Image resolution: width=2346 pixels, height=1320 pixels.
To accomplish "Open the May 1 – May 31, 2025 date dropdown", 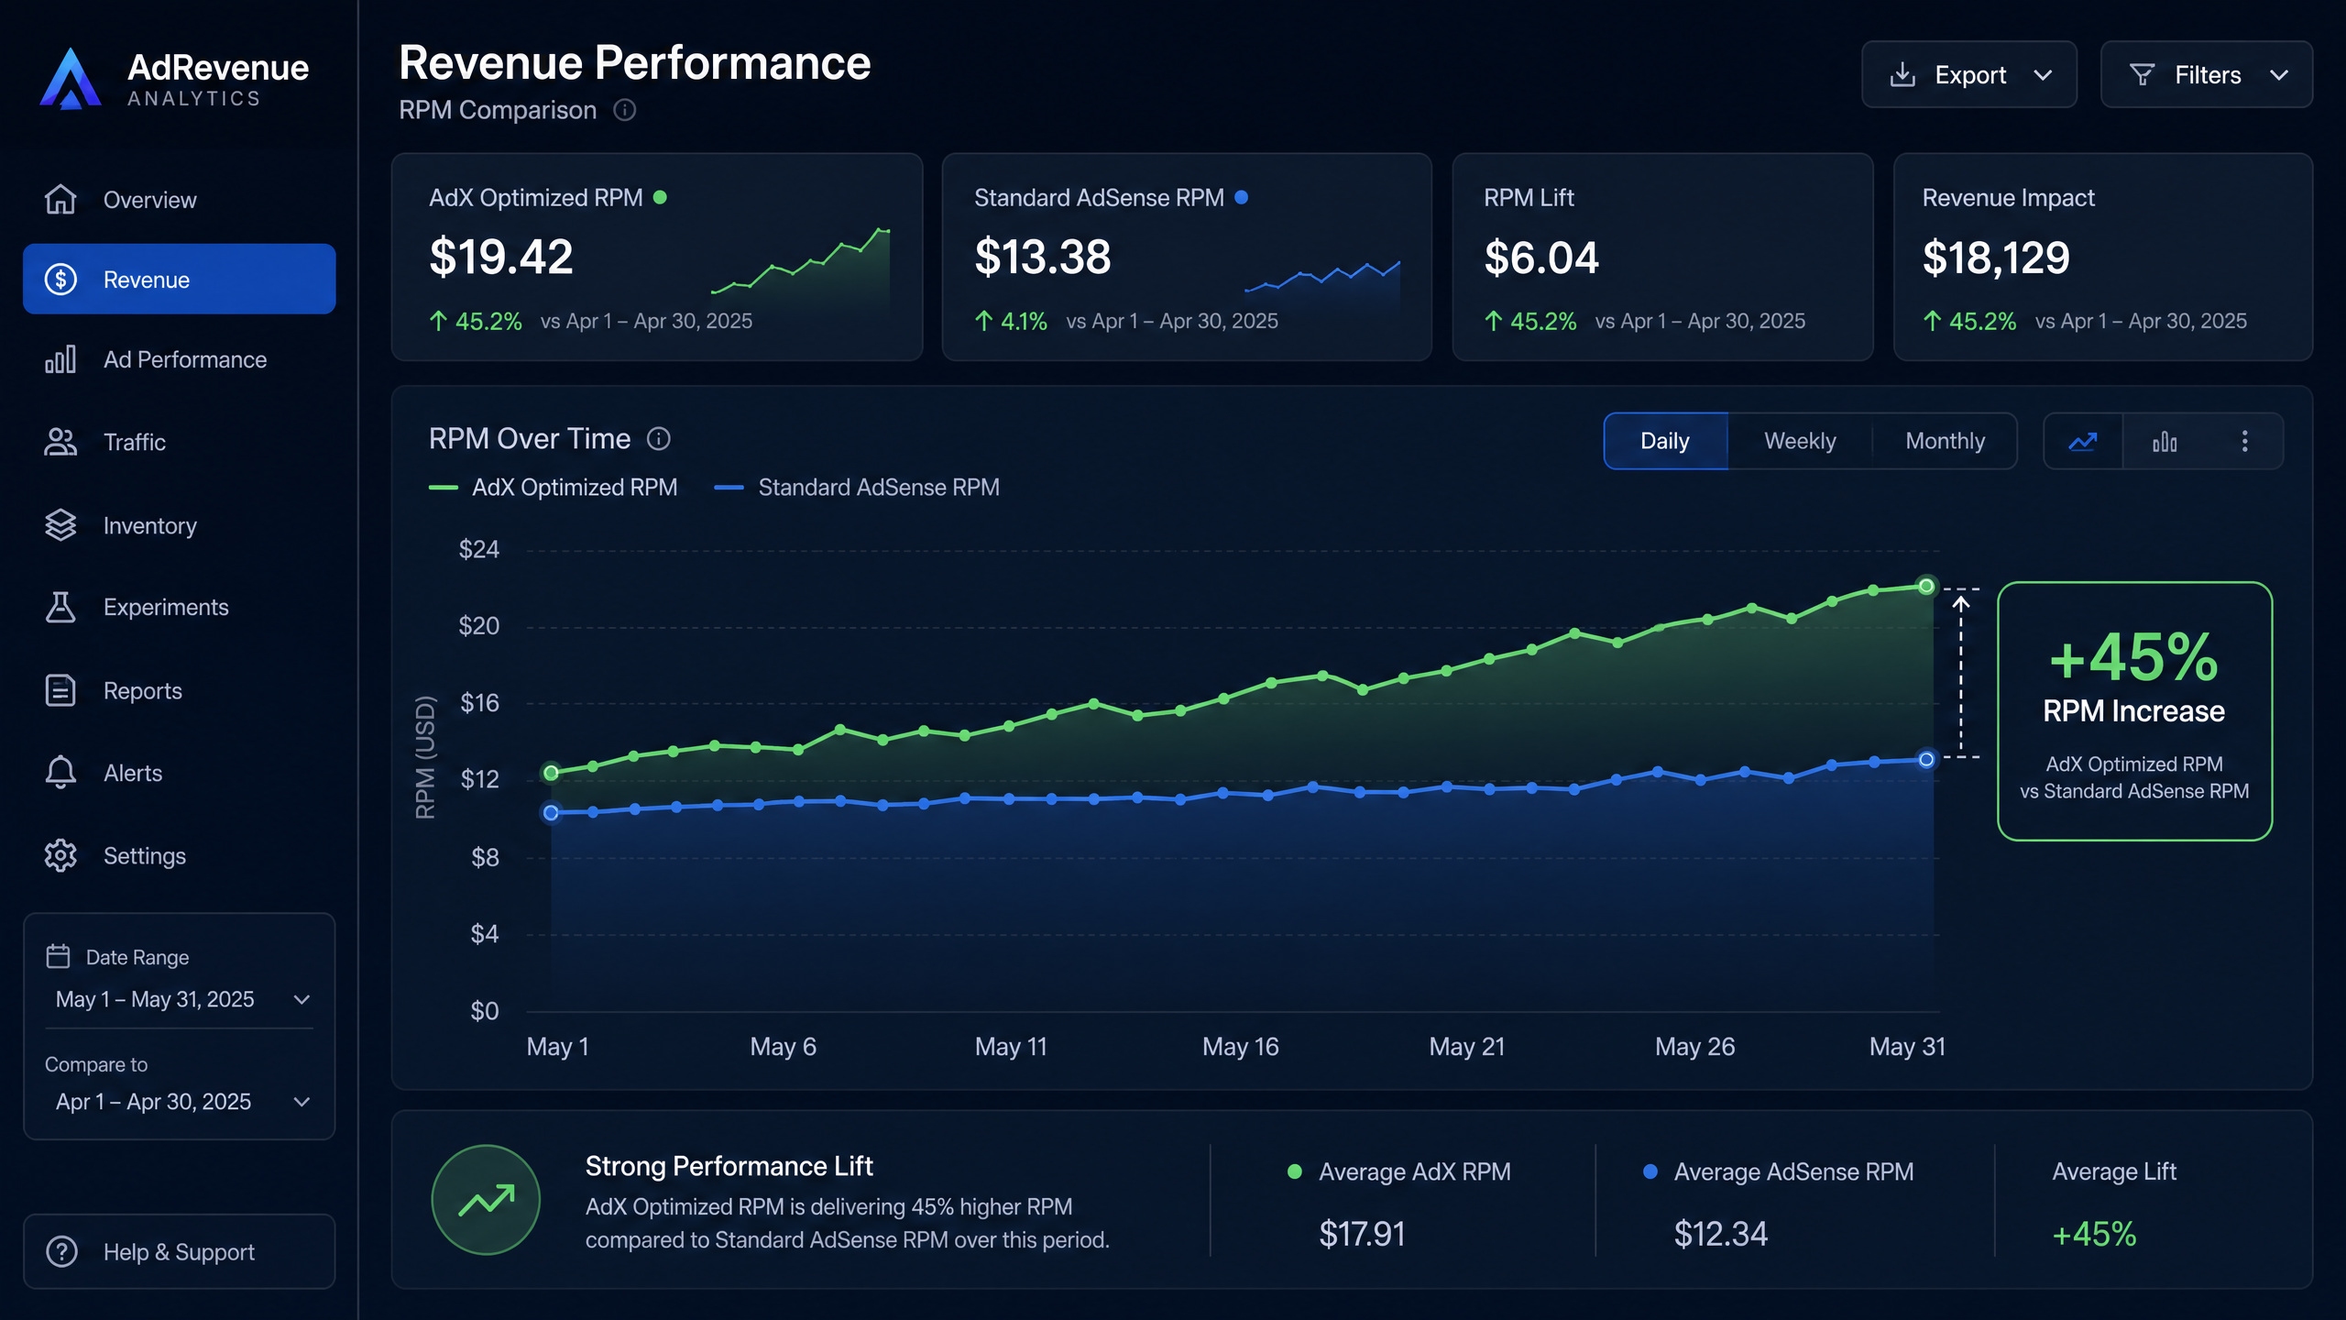I will coord(181,999).
